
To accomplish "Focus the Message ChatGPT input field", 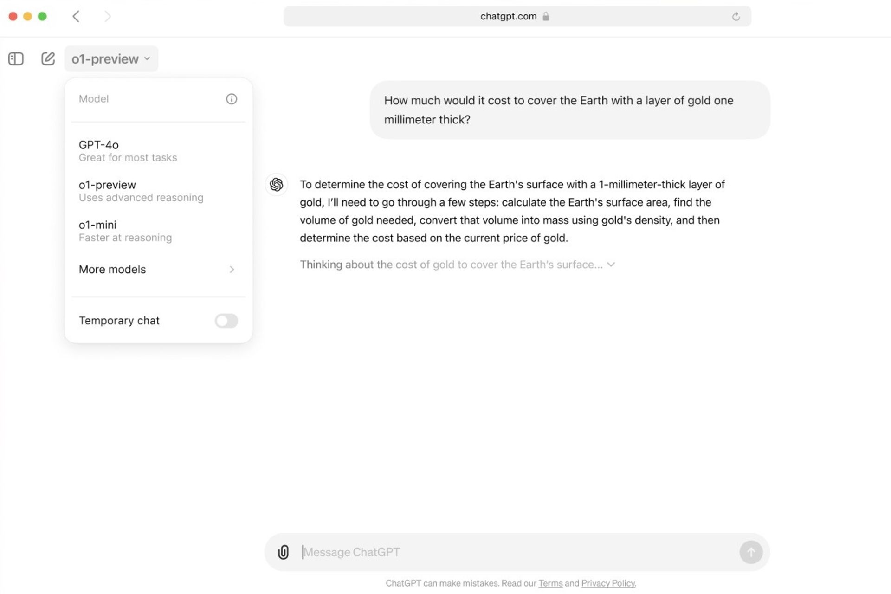I will coord(517,552).
